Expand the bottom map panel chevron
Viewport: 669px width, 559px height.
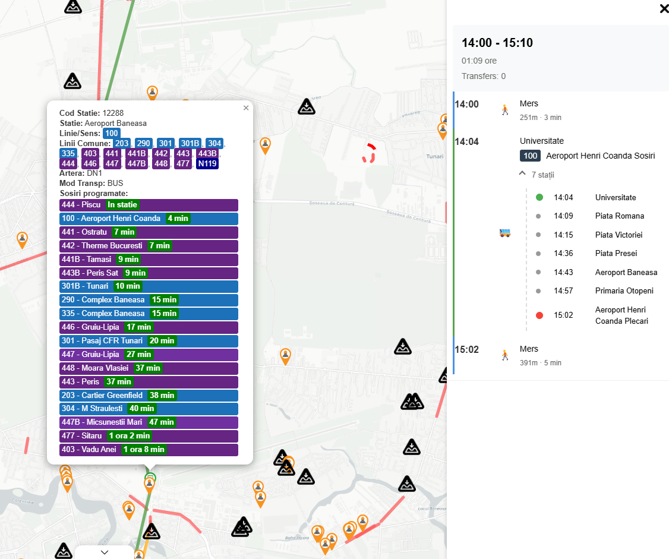coord(105,552)
